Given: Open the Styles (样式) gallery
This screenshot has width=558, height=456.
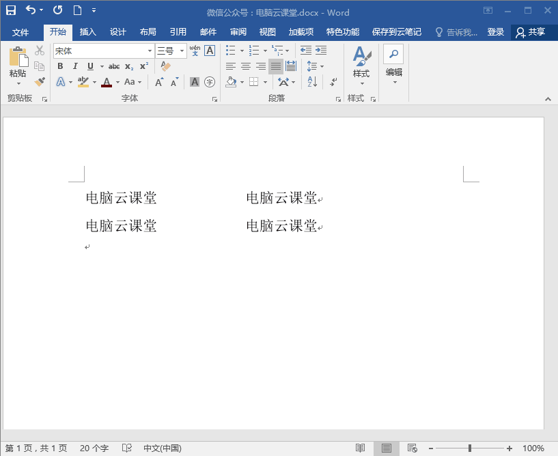Looking at the screenshot, I should pos(361,66).
